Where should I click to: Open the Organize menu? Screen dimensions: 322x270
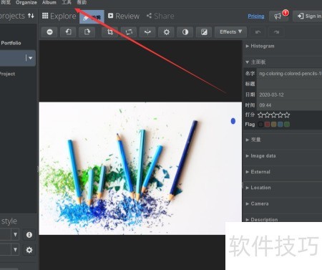coord(26,3)
